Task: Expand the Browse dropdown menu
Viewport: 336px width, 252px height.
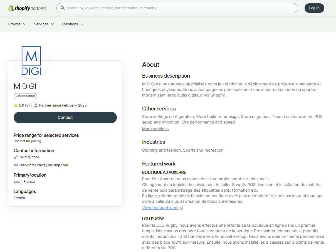Action: point(17,24)
